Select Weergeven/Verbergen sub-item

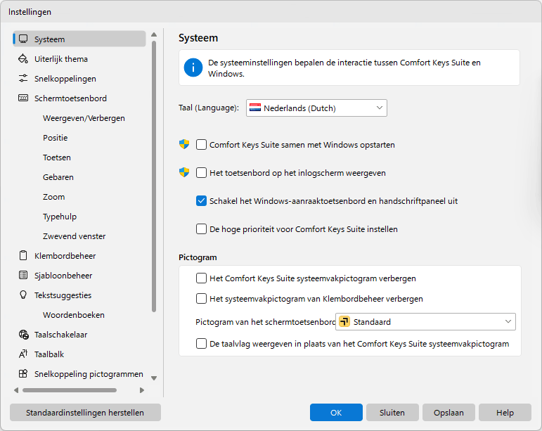(84, 118)
